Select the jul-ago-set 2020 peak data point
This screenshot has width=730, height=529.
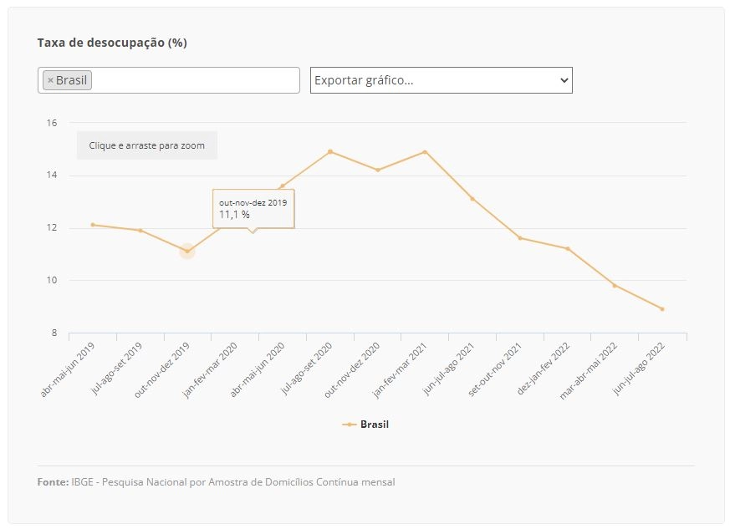click(330, 151)
